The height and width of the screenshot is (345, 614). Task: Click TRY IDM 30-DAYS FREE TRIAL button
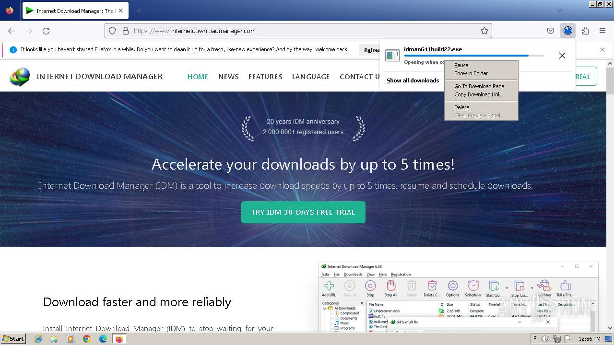click(x=303, y=212)
